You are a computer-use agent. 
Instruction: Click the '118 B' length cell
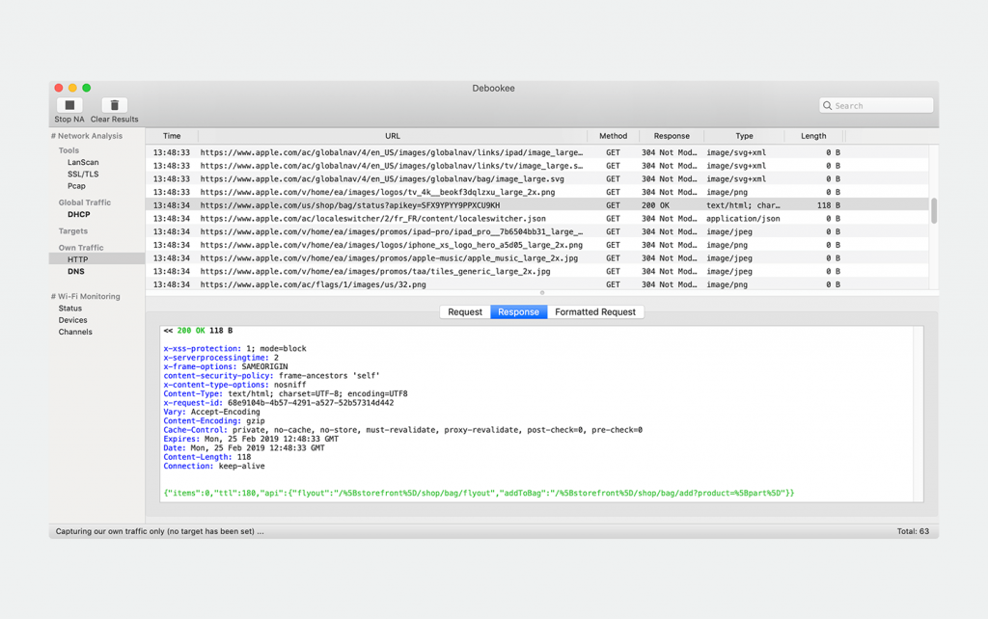(829, 205)
